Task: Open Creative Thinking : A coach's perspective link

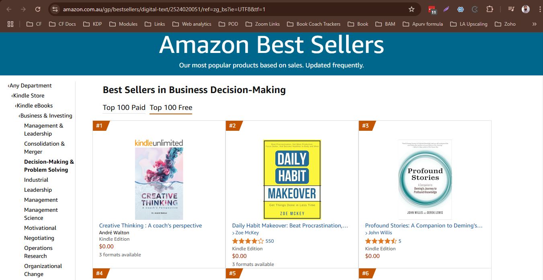Action: pyautogui.click(x=150, y=225)
